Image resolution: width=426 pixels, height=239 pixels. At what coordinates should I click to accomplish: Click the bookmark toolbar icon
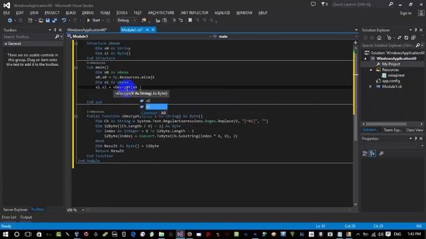pyautogui.click(x=190, y=21)
